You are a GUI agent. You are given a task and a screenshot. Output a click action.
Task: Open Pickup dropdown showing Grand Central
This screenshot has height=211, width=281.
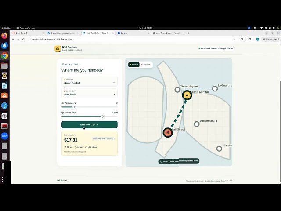[90, 82]
